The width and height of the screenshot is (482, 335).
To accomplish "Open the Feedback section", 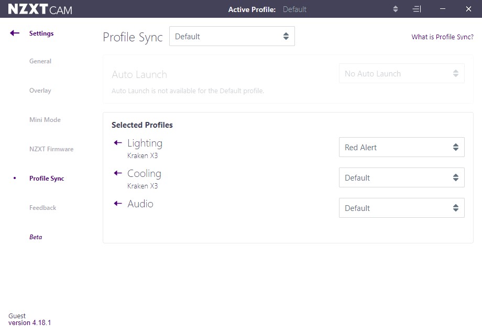I will coord(43,208).
